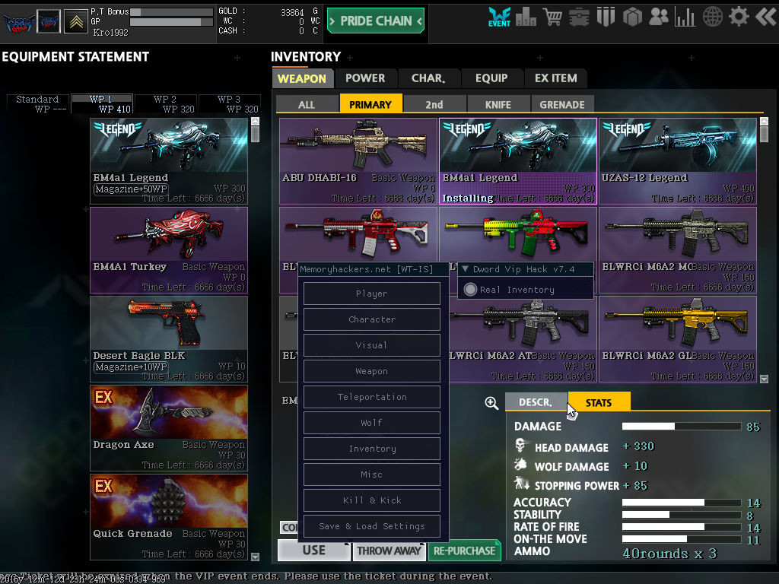779x584 pixels.
Task: Click the Memoryhackers.net [WT-IS] title bar
Action: [373, 269]
